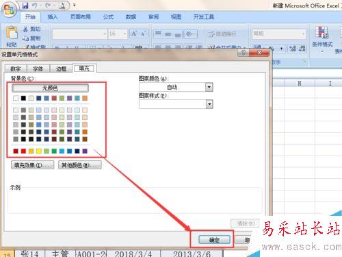Click the print preview icon in quick access toolbar
Viewport: 342px width, 257px height.
62,5
